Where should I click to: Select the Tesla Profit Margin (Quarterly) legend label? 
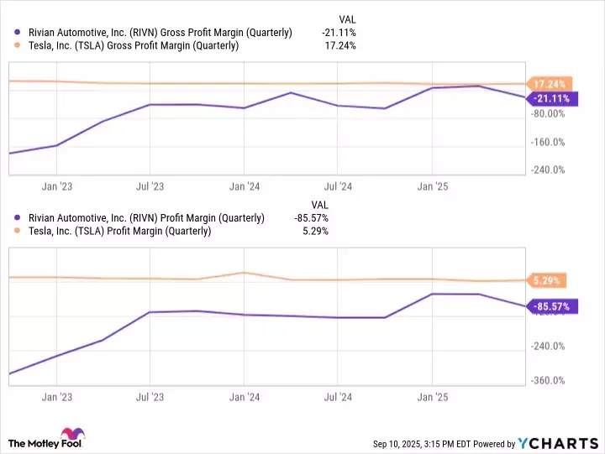118,231
